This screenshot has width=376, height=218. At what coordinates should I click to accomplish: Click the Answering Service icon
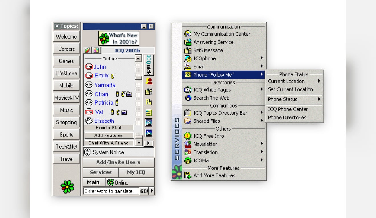point(188,42)
